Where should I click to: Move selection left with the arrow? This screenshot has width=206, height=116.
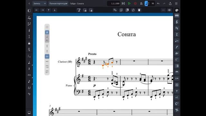tap(36, 10)
